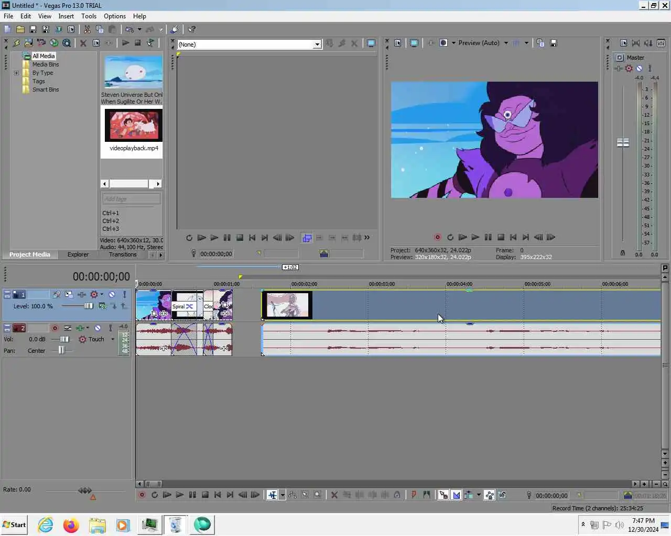Image resolution: width=671 pixels, height=536 pixels.
Task: Mute the Master bus
Action: click(x=639, y=68)
